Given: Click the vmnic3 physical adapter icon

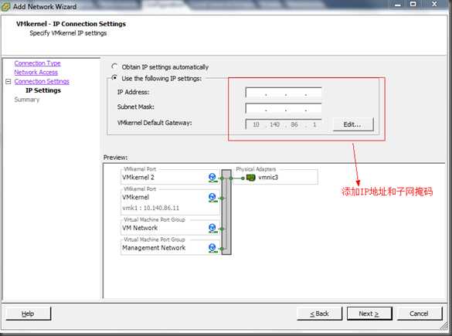Looking at the screenshot, I should [251, 178].
